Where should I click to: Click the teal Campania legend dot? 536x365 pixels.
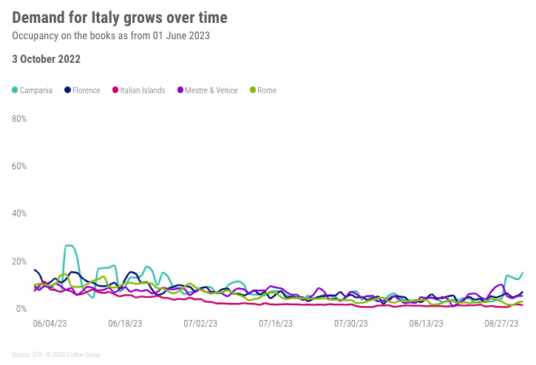click(x=16, y=91)
